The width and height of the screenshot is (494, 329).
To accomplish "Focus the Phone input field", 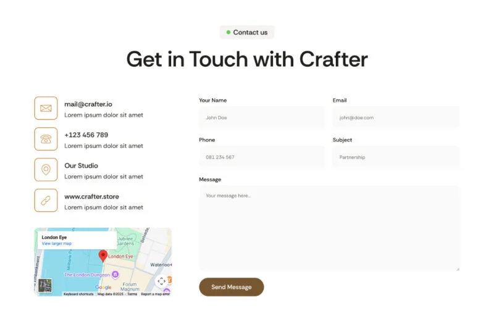I will pos(262,157).
